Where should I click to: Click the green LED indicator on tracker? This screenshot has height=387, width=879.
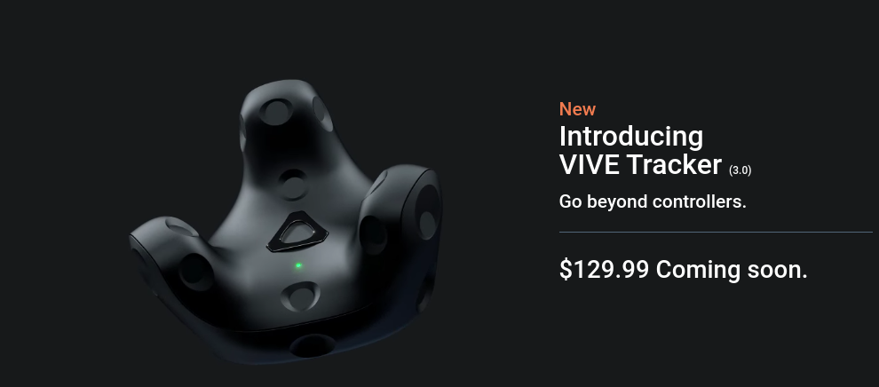pos(298,265)
